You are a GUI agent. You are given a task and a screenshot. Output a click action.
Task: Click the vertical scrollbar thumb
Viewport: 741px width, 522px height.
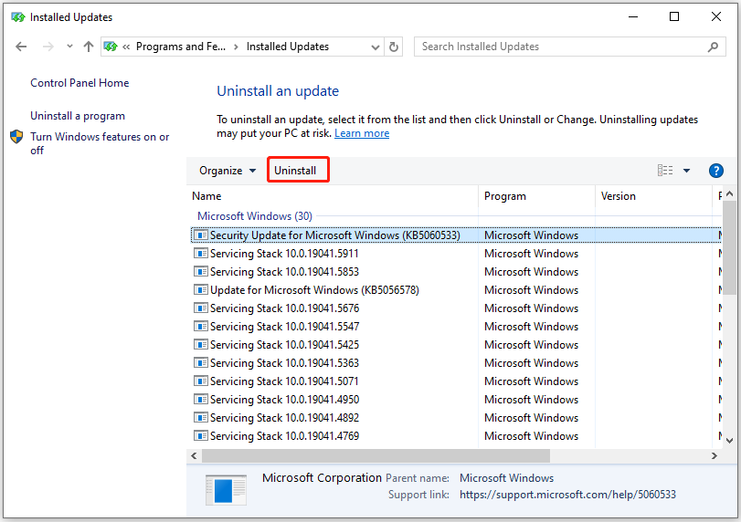(x=729, y=248)
